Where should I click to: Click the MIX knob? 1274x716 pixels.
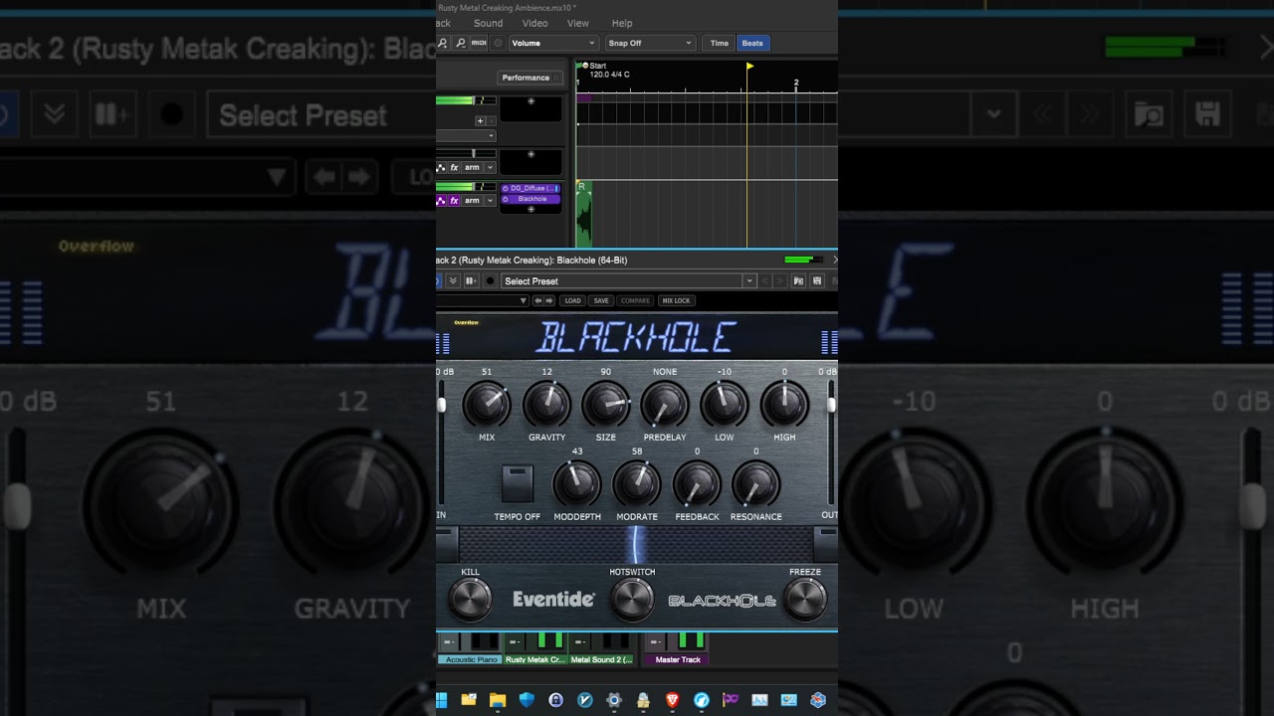[x=487, y=406]
